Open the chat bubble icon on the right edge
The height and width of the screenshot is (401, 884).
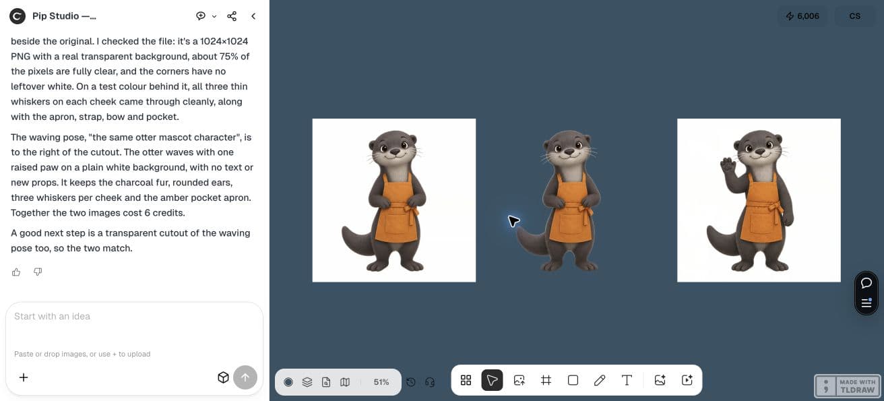pyautogui.click(x=866, y=283)
